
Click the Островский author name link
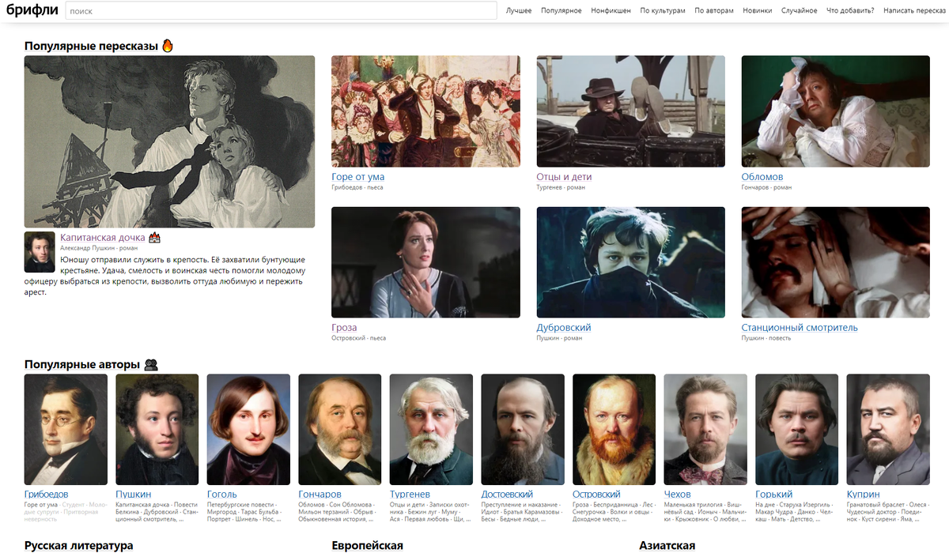click(597, 495)
